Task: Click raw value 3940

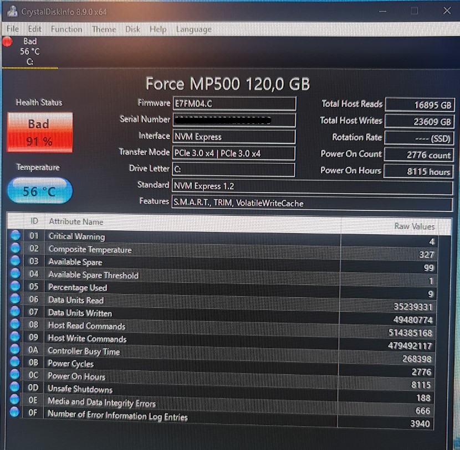Action: pos(420,423)
